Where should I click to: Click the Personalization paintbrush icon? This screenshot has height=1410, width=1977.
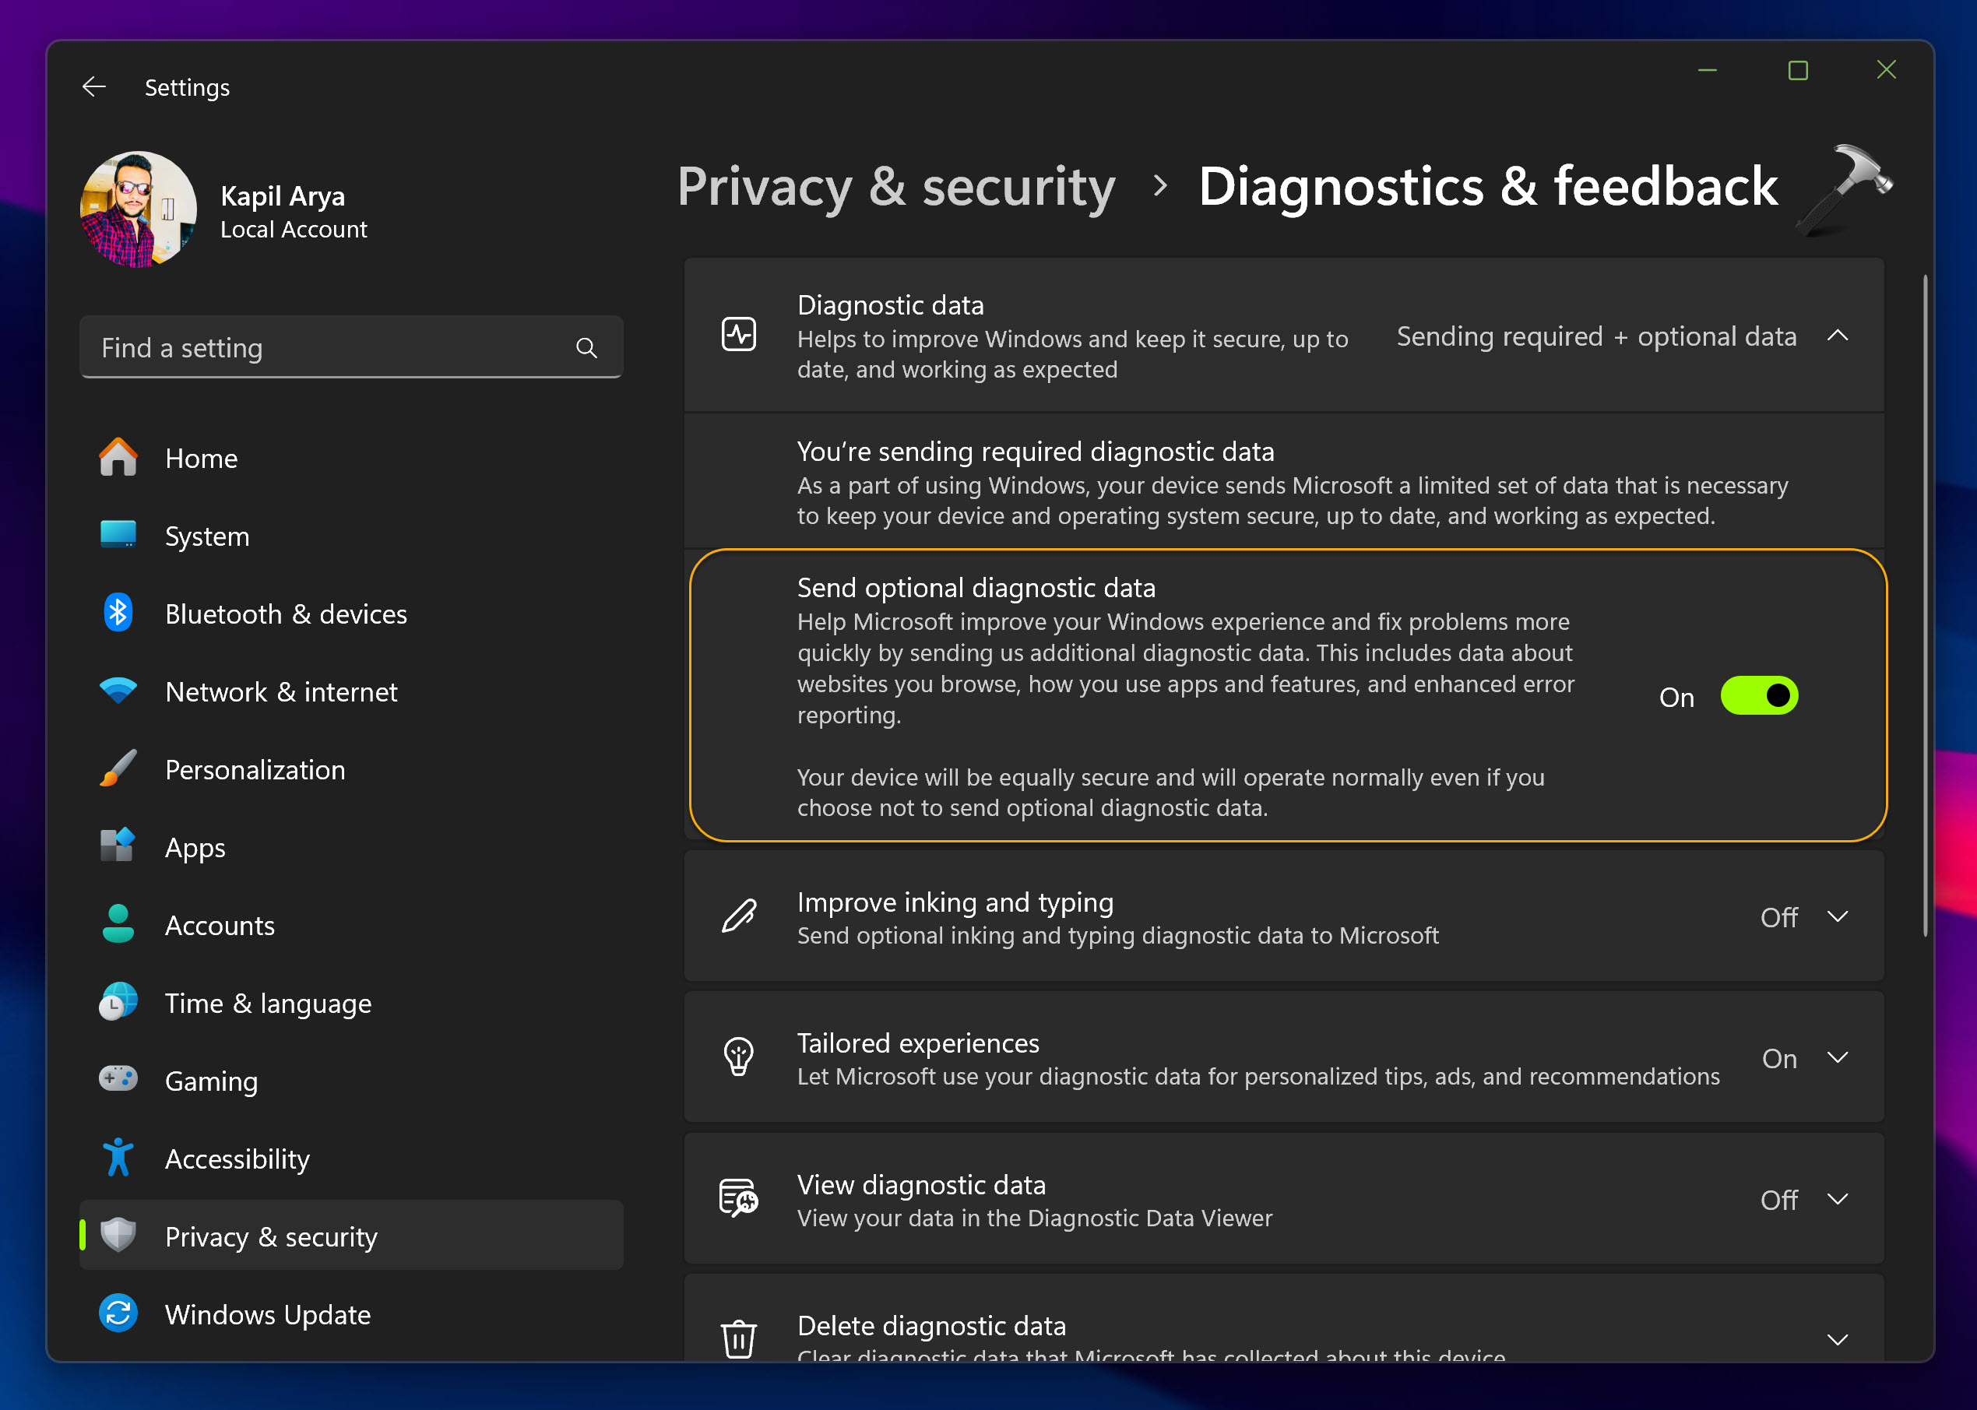(118, 768)
